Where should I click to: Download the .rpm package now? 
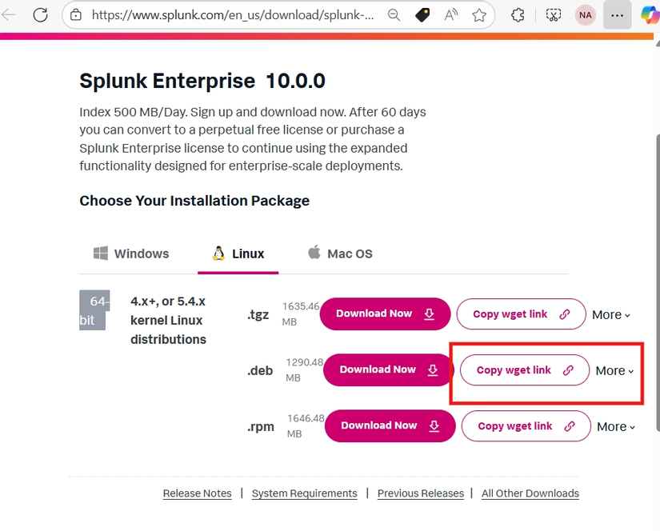tap(390, 425)
